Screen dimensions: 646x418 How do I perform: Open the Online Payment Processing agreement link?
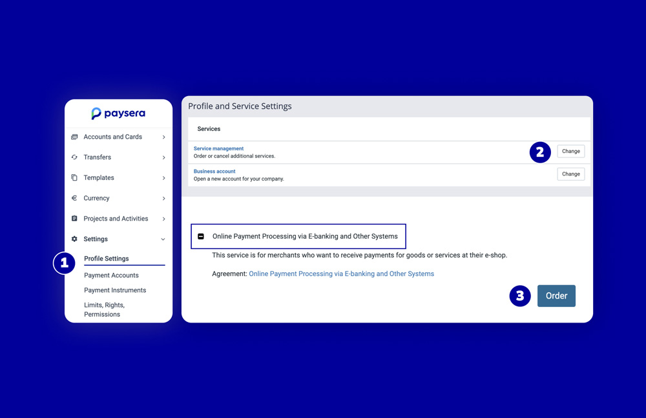pos(341,274)
